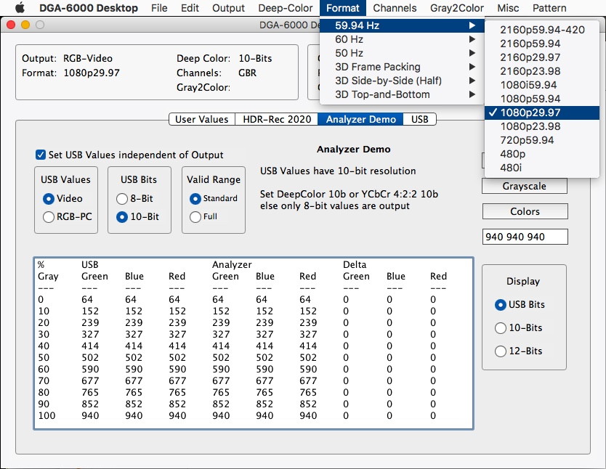Pick 10-Bits in the Display group
The width and height of the screenshot is (606, 469).
click(500, 328)
